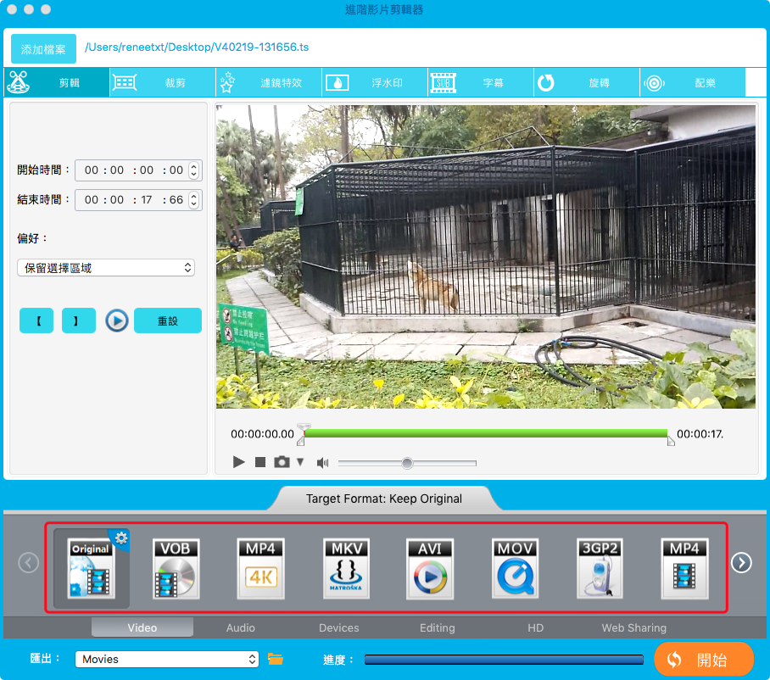Viewport: 770px width, 680px height.
Task: Show next formats with right arrow
Action: pos(741,563)
